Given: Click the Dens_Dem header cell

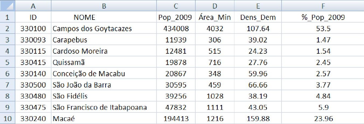Looking at the screenshot, I should click(x=258, y=17).
